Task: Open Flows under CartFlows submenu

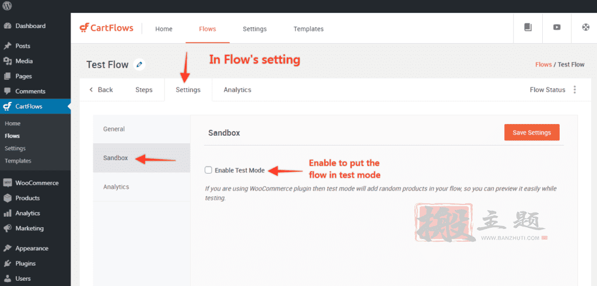Action: coord(12,136)
